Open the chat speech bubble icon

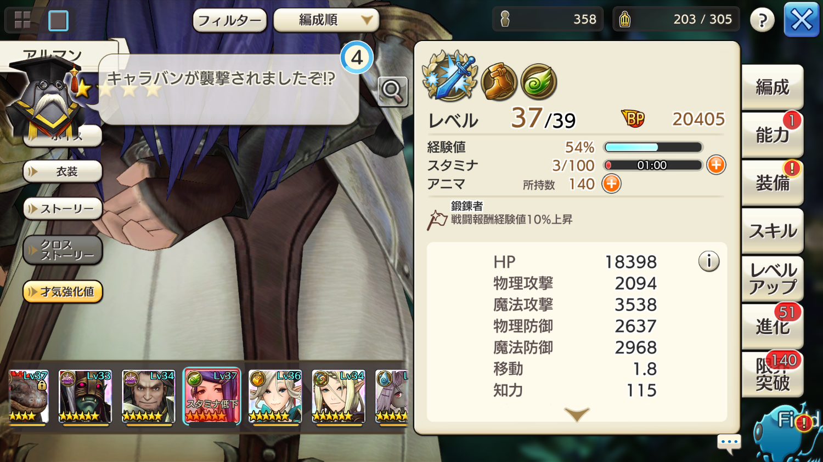[x=729, y=443]
